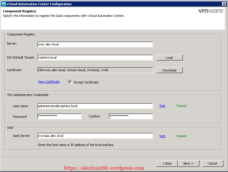Viewport: 228px width, 172px height.
Task: Click the SSO User name field
Action: 95,106
